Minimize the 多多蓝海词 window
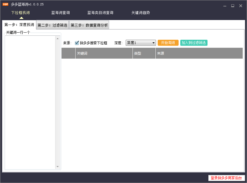This screenshot has width=247, height=183. [x=225, y=6]
